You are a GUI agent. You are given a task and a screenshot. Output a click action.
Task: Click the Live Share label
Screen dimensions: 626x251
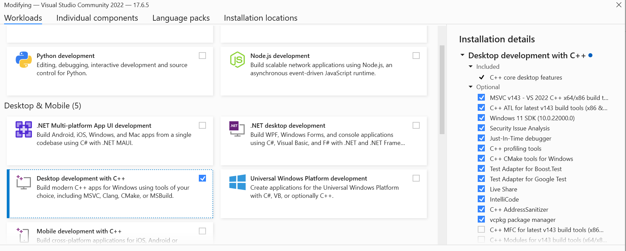[x=504, y=189]
